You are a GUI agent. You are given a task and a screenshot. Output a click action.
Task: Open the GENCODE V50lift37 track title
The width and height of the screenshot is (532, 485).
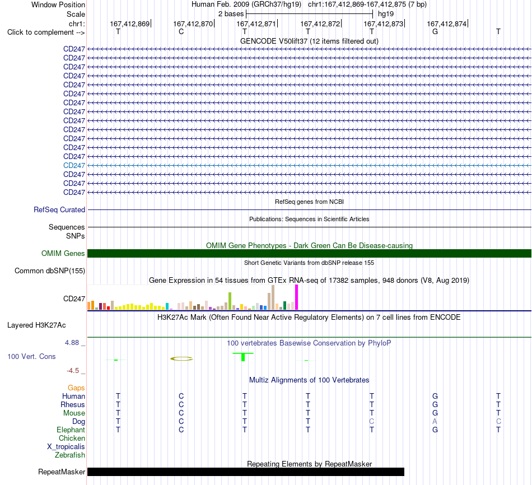(x=309, y=41)
